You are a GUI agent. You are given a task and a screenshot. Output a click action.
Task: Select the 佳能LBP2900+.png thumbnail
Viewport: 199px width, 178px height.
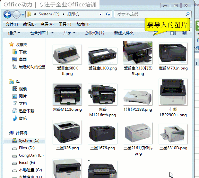coord(173,92)
